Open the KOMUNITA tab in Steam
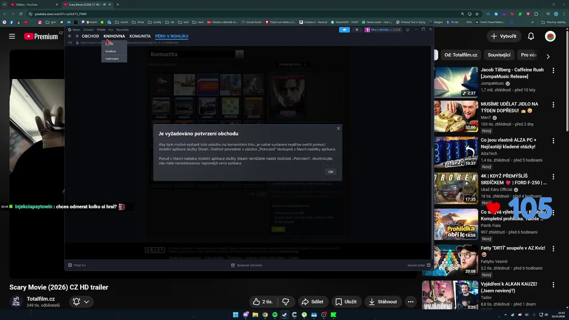This screenshot has height=320, width=569. coord(140,36)
